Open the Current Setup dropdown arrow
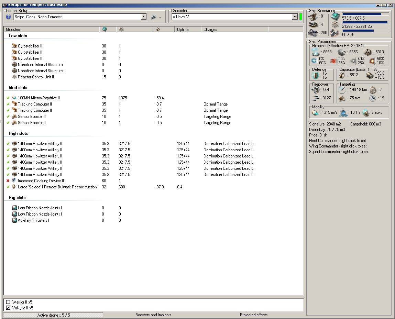Screen dimensions: 395x319 [x=144, y=16]
